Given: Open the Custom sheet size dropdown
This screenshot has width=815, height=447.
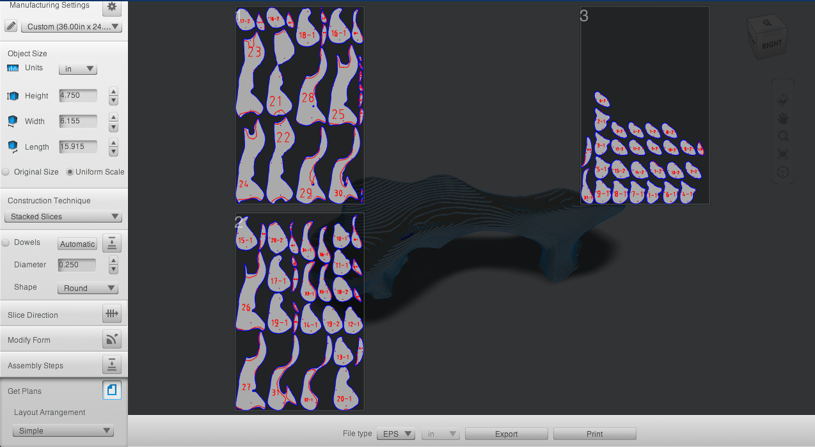Looking at the screenshot, I should click(x=71, y=27).
